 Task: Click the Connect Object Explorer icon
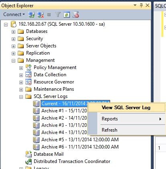pyautogui.click(x=31, y=14)
